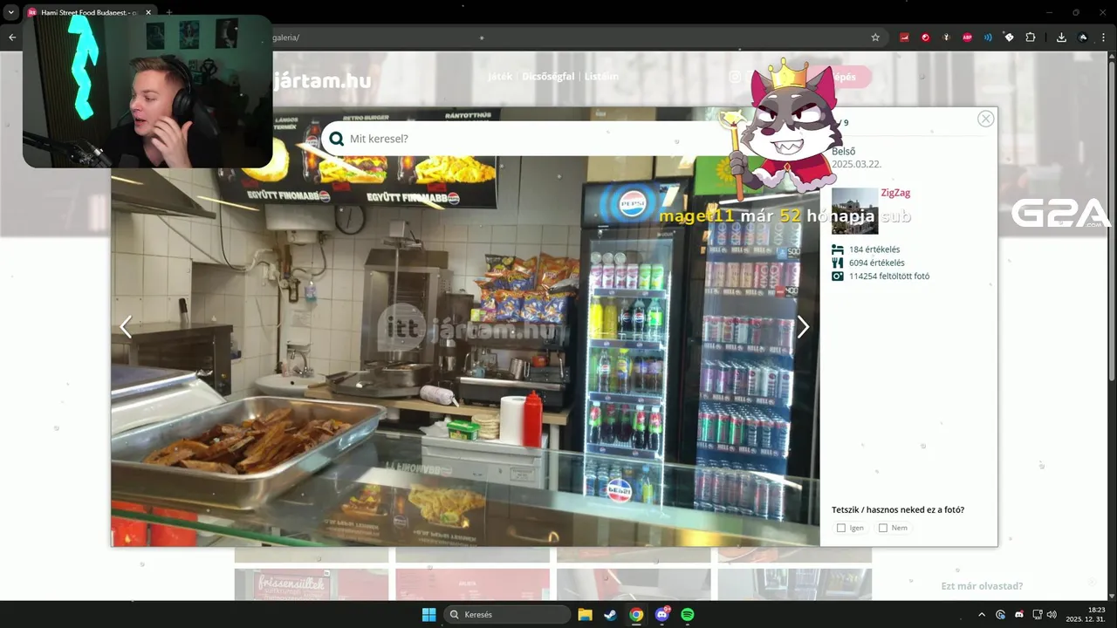Open the 'Listáim' menu item
Screen dimensions: 1117x628
(x=601, y=77)
